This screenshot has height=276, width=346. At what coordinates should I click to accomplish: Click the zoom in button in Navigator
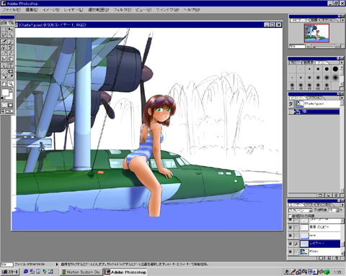point(337,46)
